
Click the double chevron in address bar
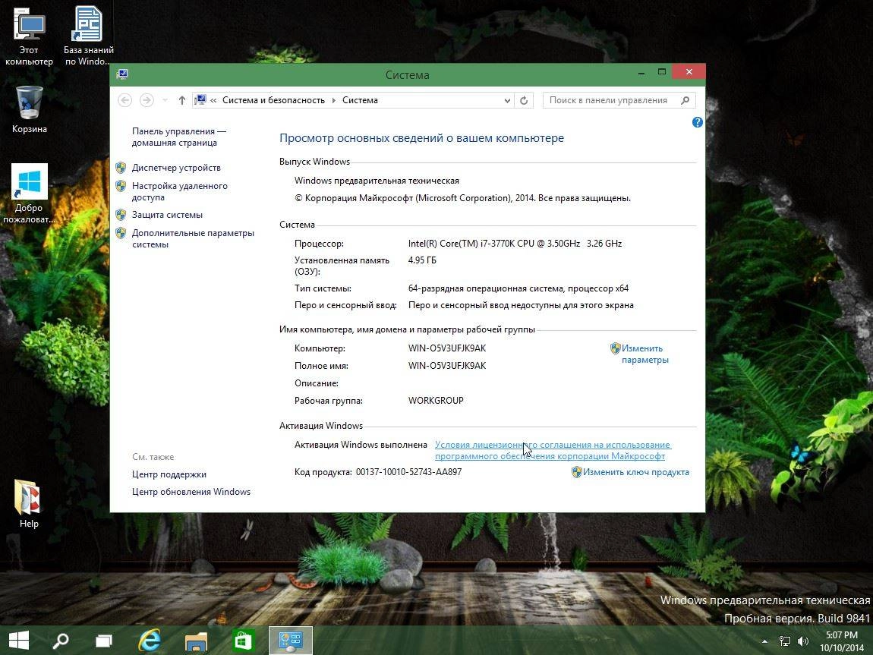(x=213, y=100)
